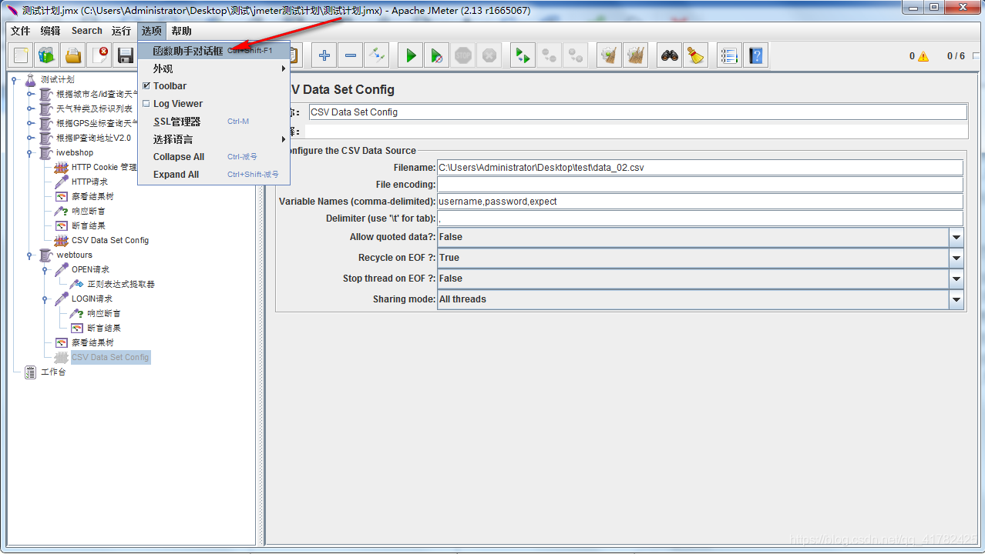The width and height of the screenshot is (985, 554).
Task: Toggle expander beside webtours node
Action: 30,255
